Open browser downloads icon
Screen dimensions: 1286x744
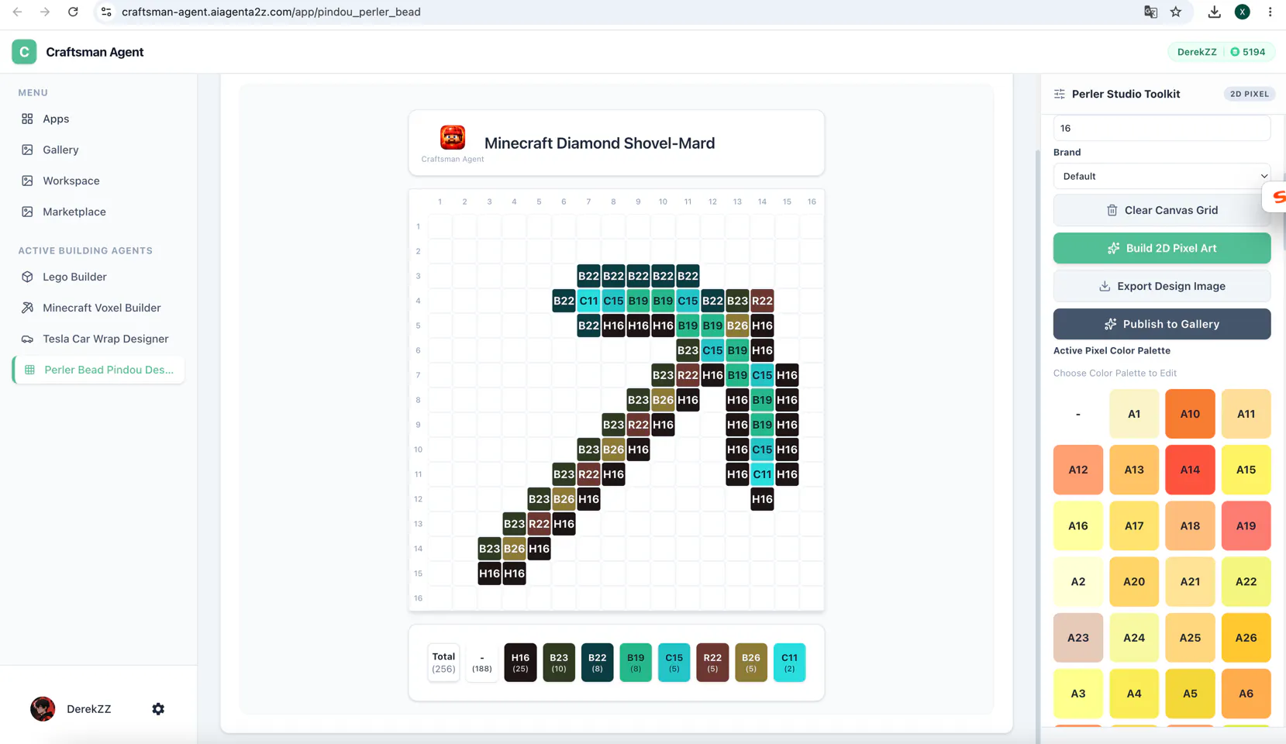click(1214, 12)
